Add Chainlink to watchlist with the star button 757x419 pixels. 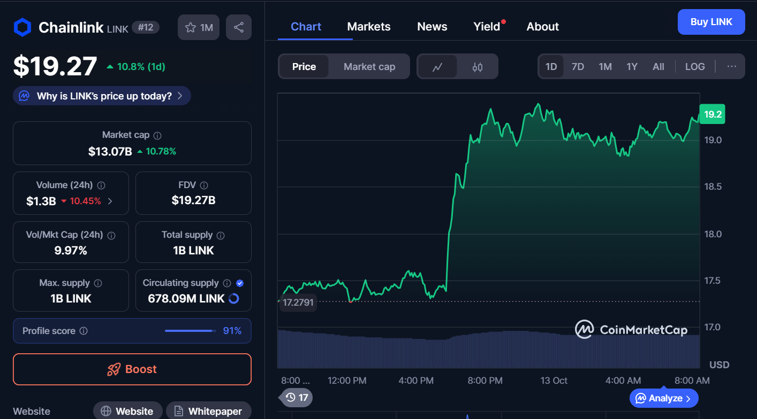199,27
